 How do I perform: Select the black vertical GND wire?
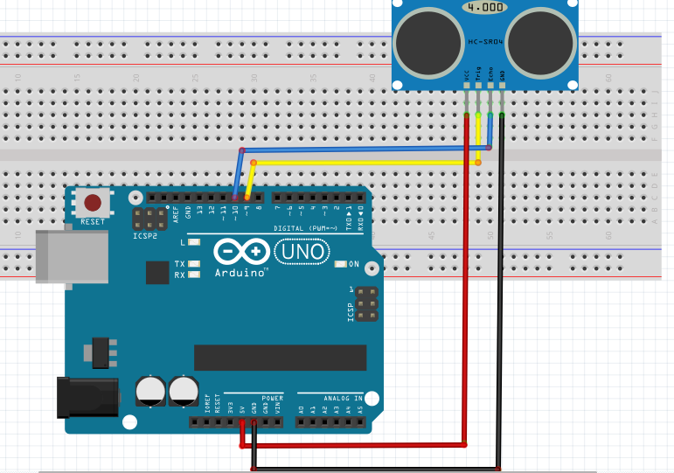tap(499, 306)
